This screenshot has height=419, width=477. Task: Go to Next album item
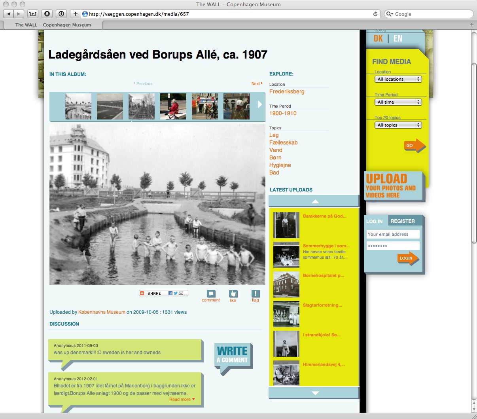pos(257,83)
